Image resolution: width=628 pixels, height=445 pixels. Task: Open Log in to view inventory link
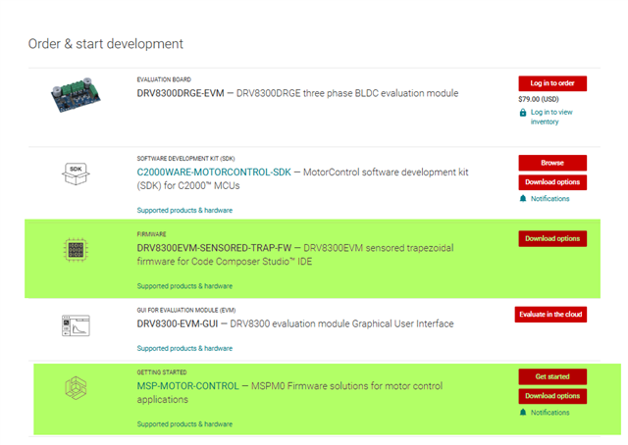coord(551,117)
